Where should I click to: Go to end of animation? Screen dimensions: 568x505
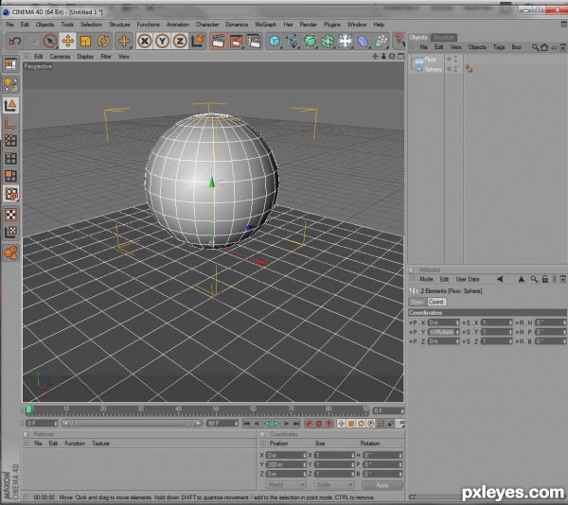click(x=296, y=424)
